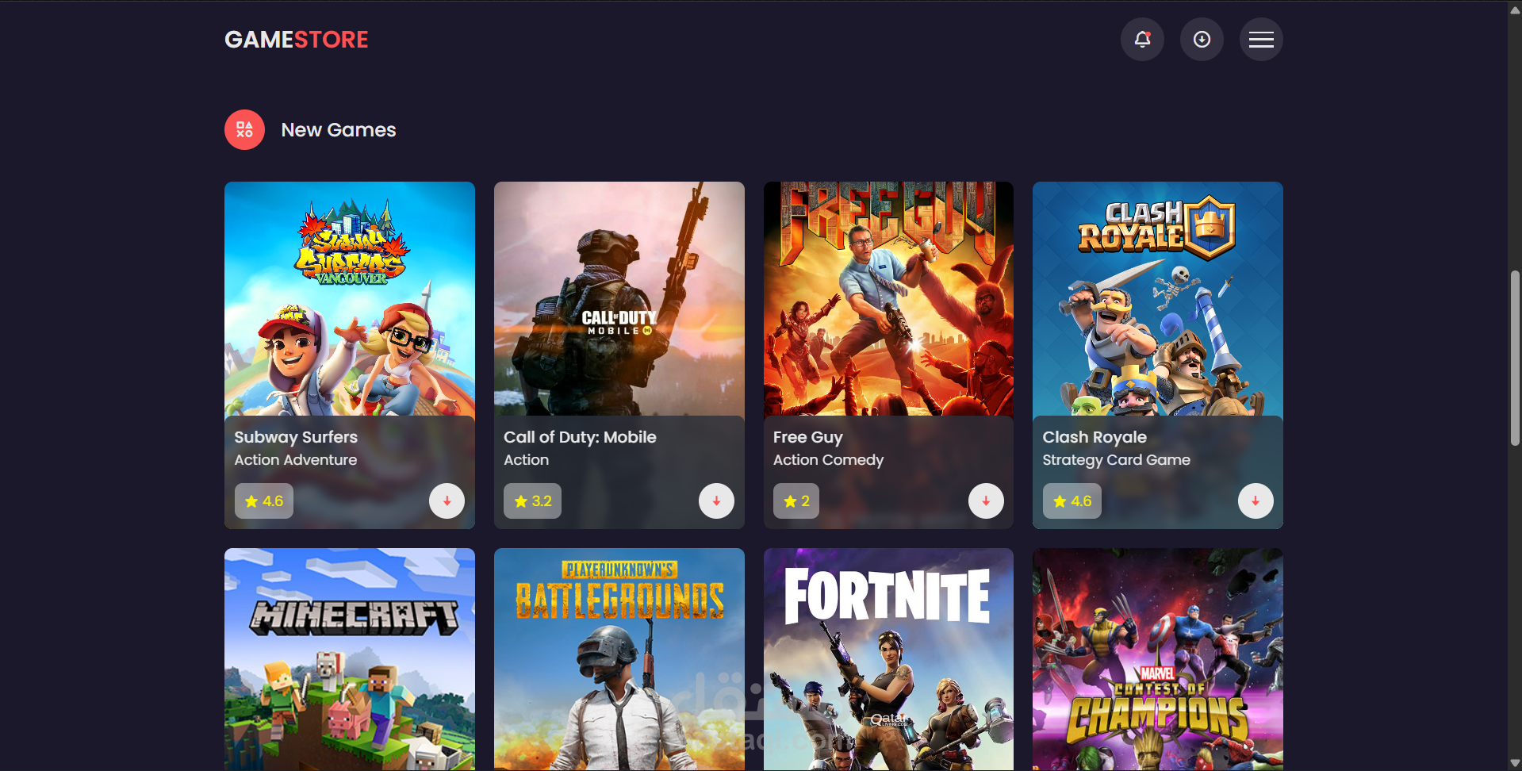
Task: Click the Subway Surfers 4.6 rating badge
Action: [x=264, y=501]
